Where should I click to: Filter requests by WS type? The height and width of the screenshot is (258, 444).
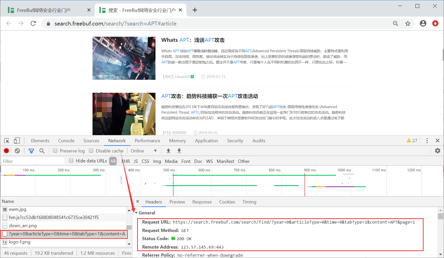210,161
